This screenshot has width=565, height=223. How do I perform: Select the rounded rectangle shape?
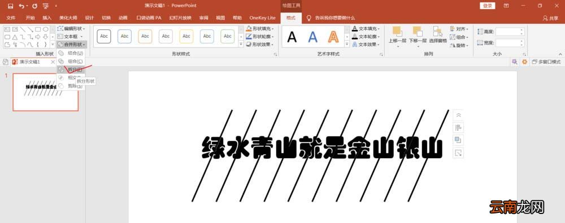click(7, 37)
